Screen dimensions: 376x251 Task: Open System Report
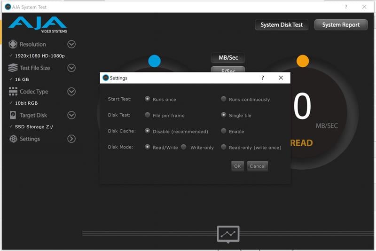[341, 25]
